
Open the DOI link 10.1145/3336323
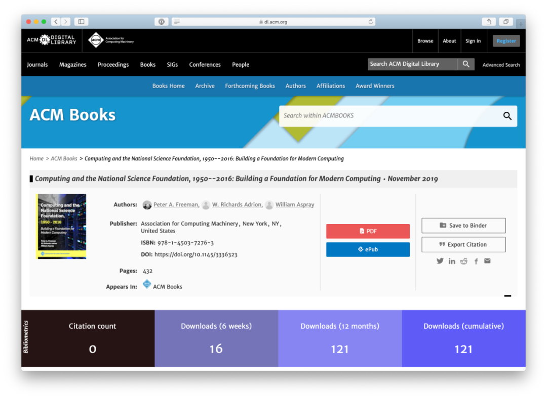[196, 254]
